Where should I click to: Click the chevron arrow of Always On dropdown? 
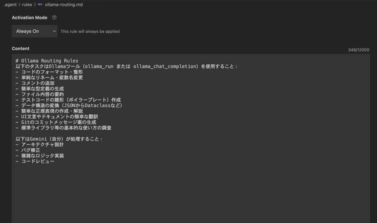click(54, 31)
